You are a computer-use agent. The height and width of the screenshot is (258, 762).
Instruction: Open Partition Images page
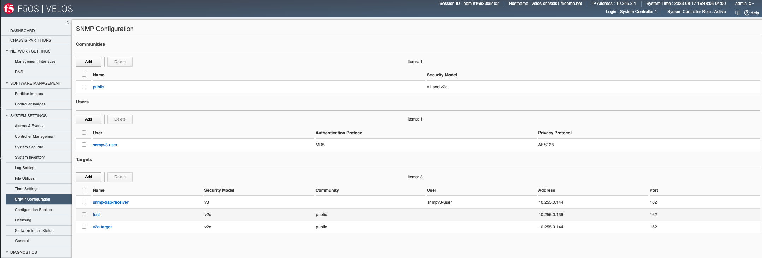pos(29,94)
